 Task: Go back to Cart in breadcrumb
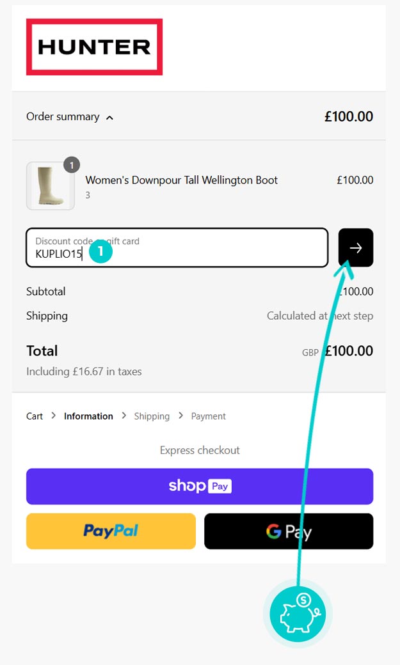click(x=35, y=416)
